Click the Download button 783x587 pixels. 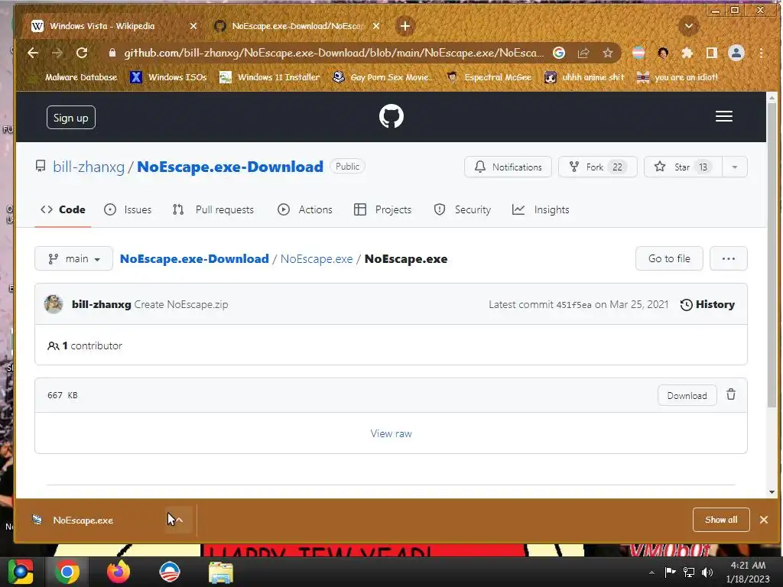pos(687,395)
